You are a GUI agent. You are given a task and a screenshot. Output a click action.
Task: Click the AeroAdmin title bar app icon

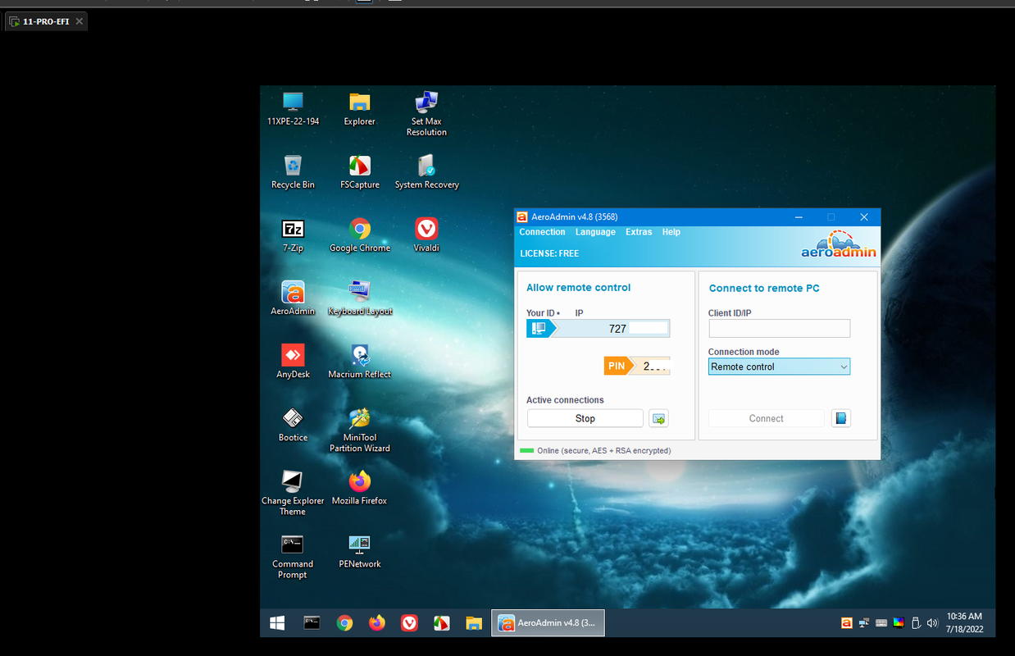[521, 217]
